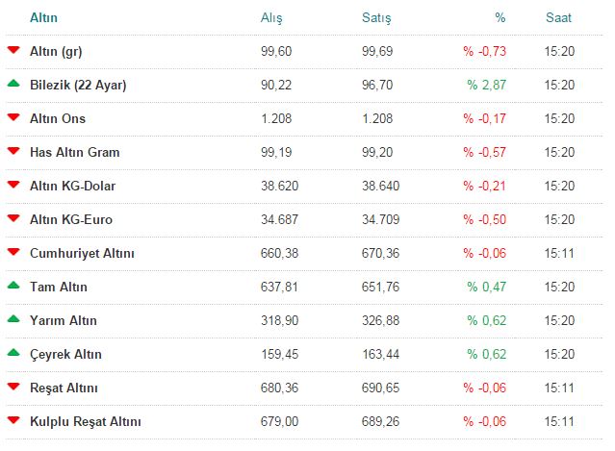Screen dimensions: 615x451
Task: Click the green arrow beside Çeyrek Altın
Action: pos(13,353)
